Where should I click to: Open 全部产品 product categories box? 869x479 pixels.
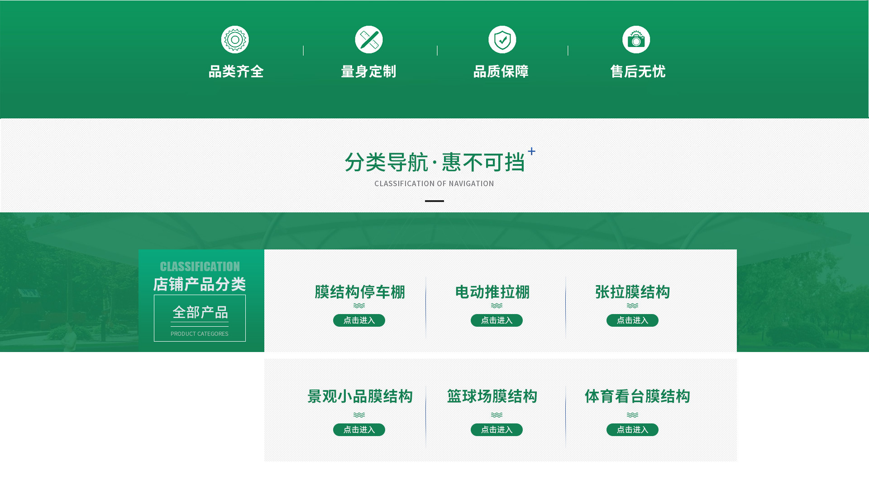point(200,318)
